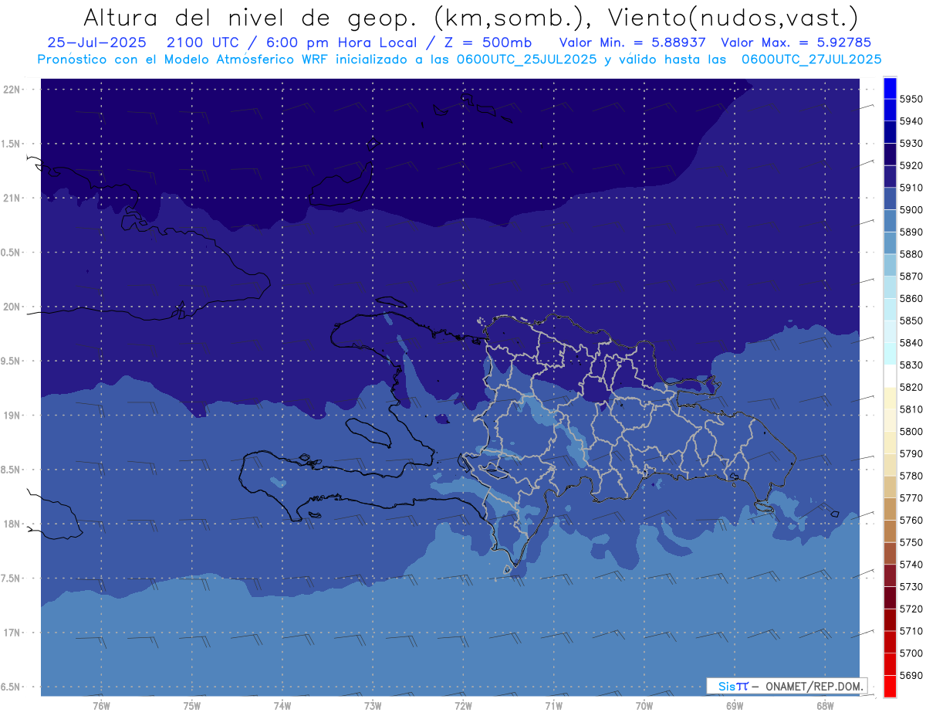The image size is (926, 716).
Task: Click the '5890' legend value
Action: [x=911, y=232]
